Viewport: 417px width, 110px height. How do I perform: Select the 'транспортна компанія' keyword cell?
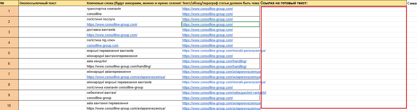(134, 9)
